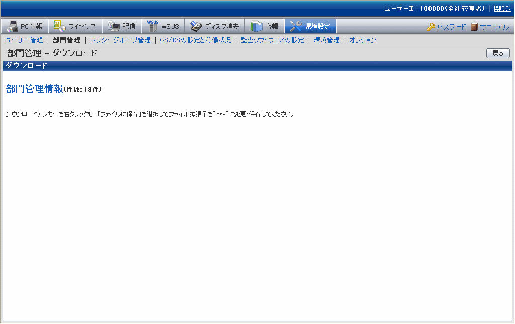Select the 部門管理 submenu item
Viewport: 515px width, 324px height.
tap(66, 40)
